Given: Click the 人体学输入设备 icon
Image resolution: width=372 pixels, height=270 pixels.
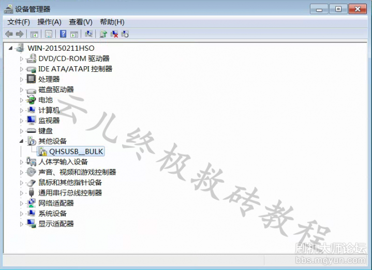Looking at the screenshot, I should pyautogui.click(x=32, y=161).
